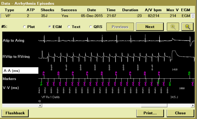The width and height of the screenshot is (197, 119).
Task: Click the episode list up arrow
Action: click(x=193, y=15)
